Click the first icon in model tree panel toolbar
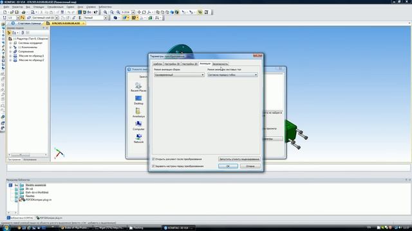Viewport: 412px width, 231px height. pyautogui.click(x=9, y=33)
